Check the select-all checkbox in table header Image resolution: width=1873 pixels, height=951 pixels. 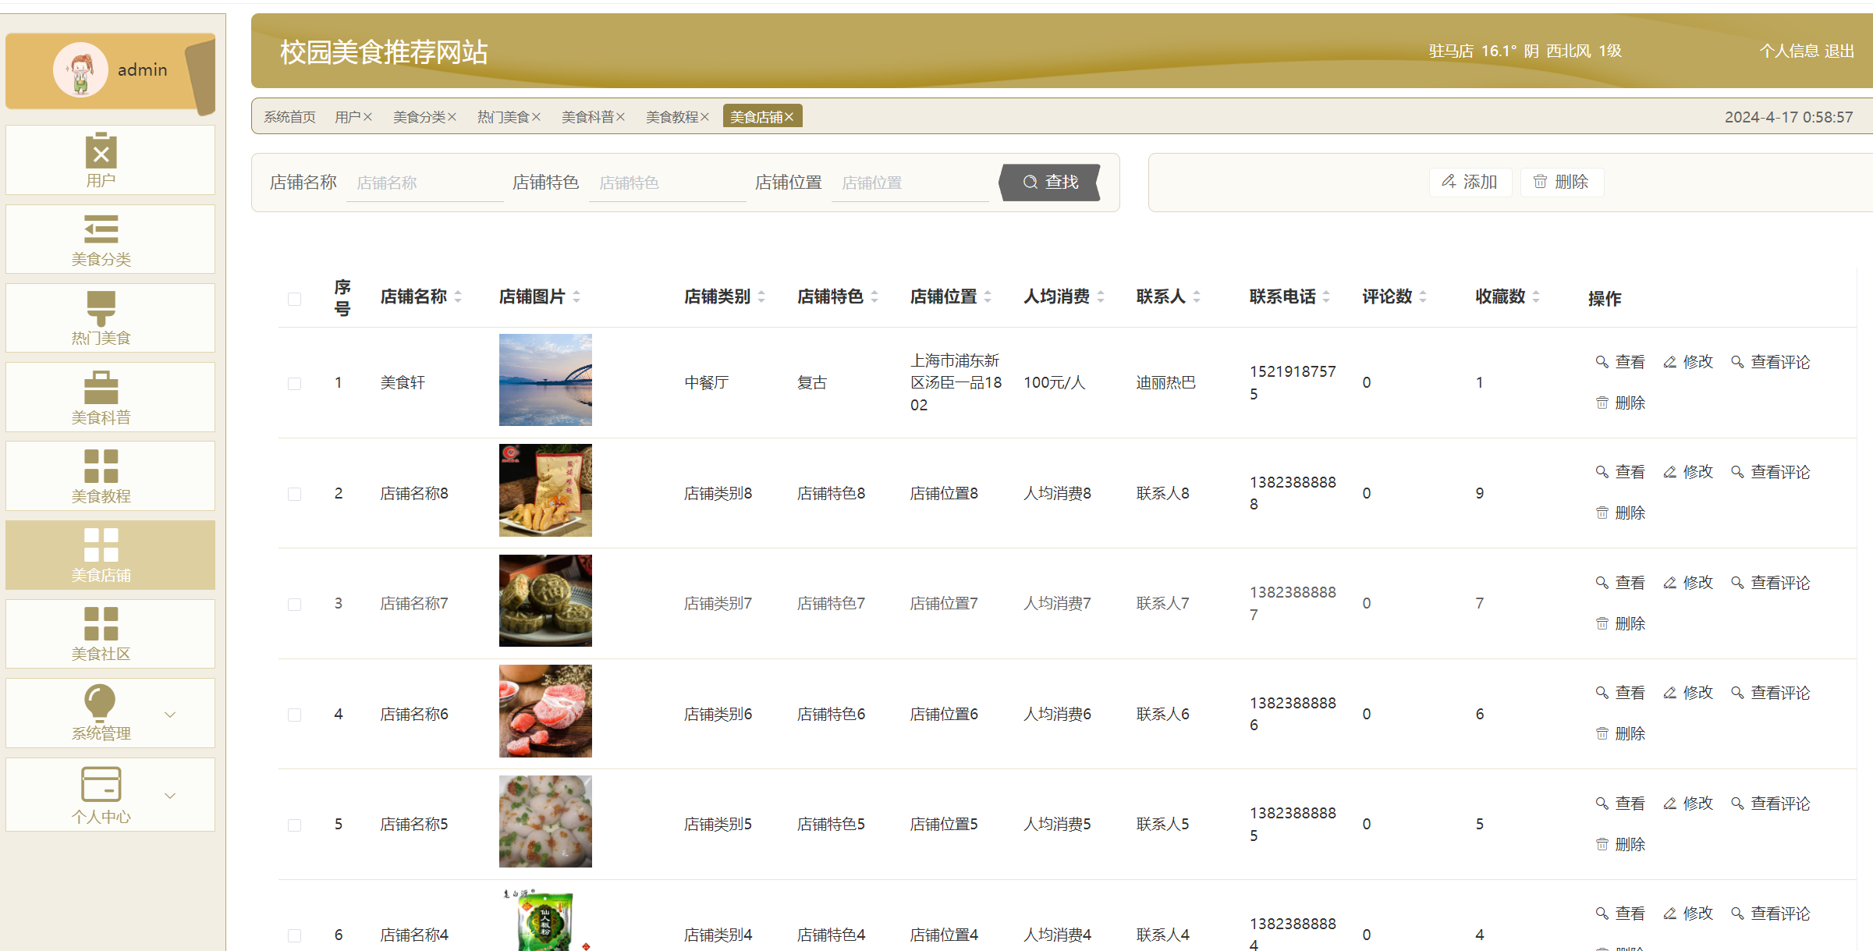pos(294,299)
